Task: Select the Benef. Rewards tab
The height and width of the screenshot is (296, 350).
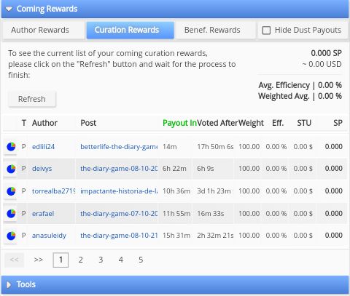Action: pyautogui.click(x=212, y=30)
